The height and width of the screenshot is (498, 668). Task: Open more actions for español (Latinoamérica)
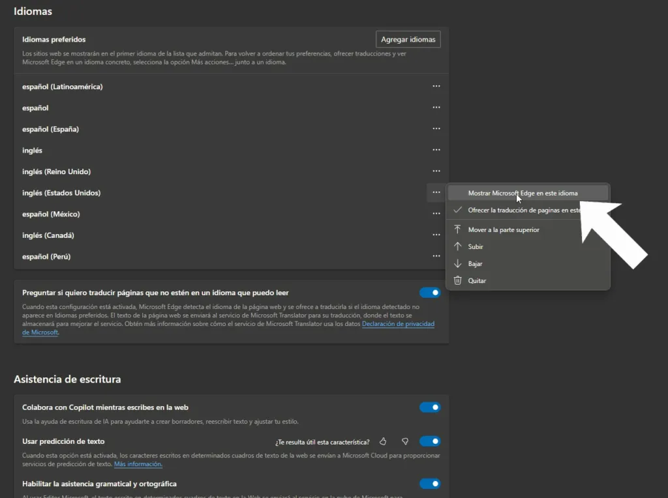point(436,87)
